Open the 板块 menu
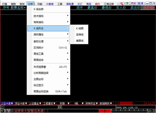The width and height of the screenshot is (156, 113). coord(22,4)
